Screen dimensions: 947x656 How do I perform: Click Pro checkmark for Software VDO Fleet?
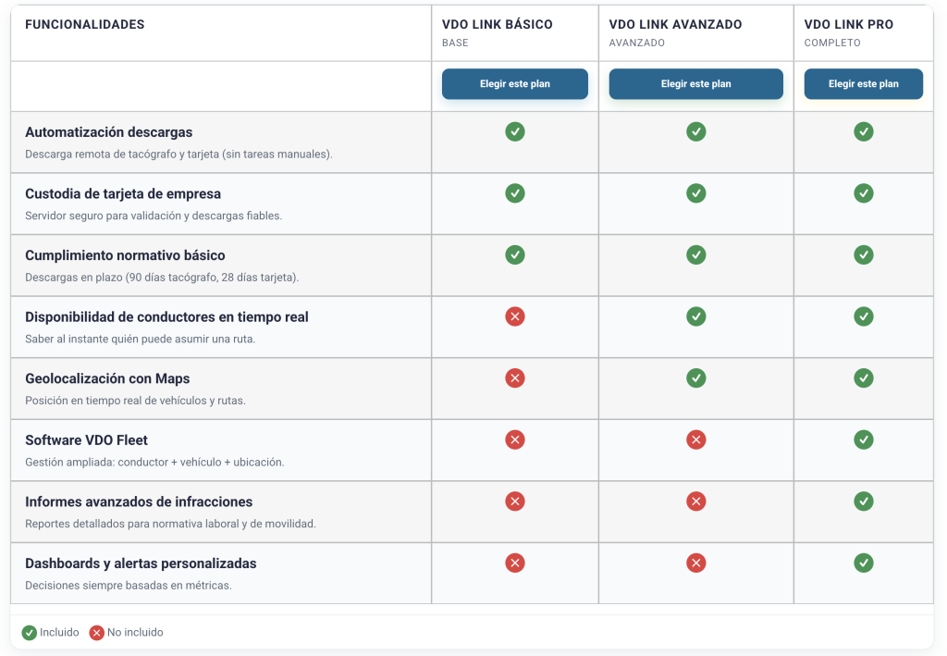(x=863, y=439)
